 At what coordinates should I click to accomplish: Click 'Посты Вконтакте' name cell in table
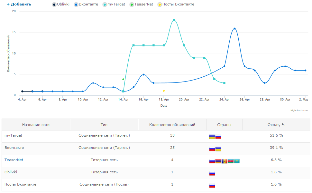point(21,184)
